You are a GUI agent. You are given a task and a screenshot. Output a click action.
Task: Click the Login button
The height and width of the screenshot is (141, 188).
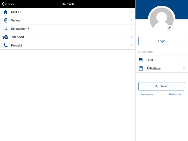[x=162, y=41]
